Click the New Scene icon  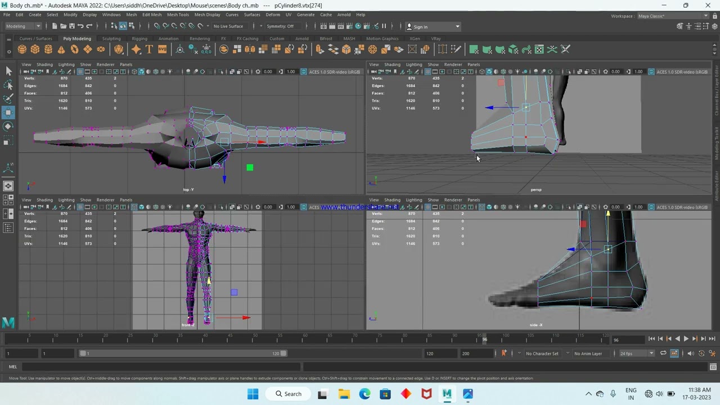[x=55, y=26]
